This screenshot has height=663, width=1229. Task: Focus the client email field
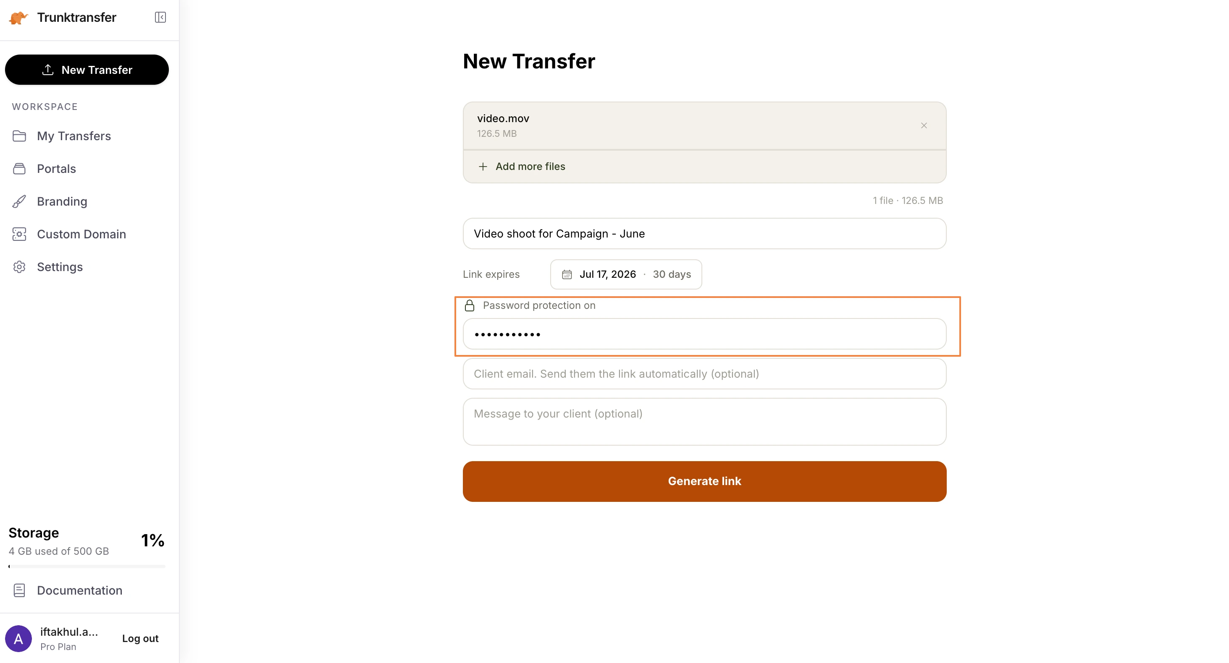(704, 374)
